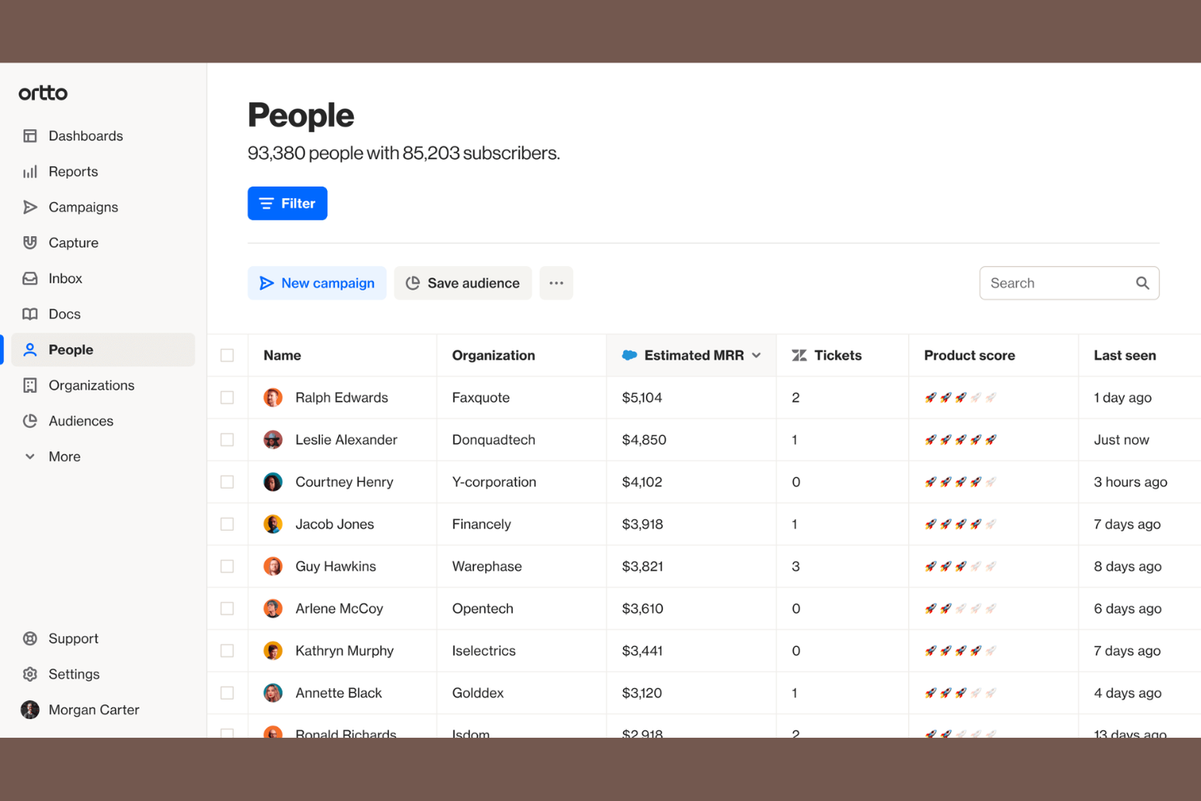This screenshot has height=801, width=1201.
Task: Check the box for Ralph Edwards
Action: tap(227, 398)
